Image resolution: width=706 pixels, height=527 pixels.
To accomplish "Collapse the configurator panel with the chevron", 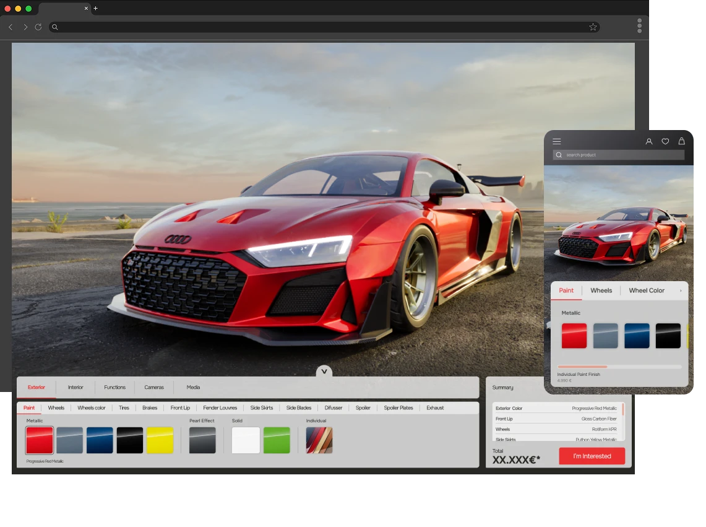I will click(324, 372).
